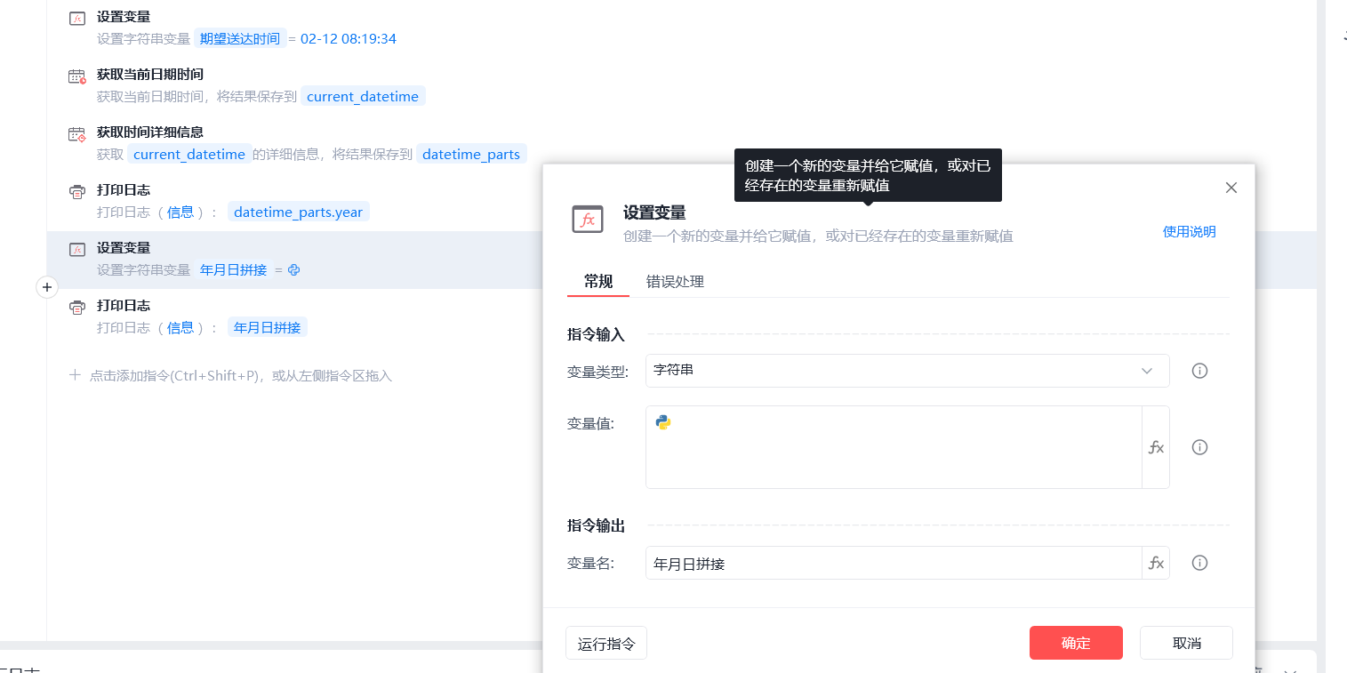Click fx icon of 年月日拼接 设置变量 step
1347x673 pixels.
pos(77,250)
